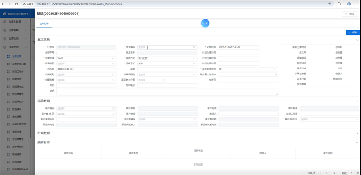Open the 订单来源 dropdown showing WMS
The width and height of the screenshot is (361, 175).
(86, 58)
